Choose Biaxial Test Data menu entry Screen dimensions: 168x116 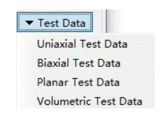point(78,63)
